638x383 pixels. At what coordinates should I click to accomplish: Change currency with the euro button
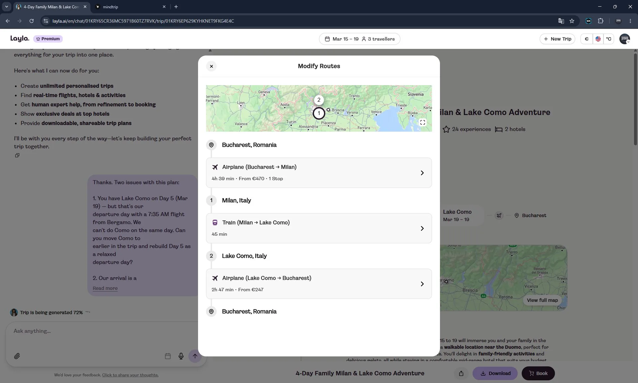point(586,39)
